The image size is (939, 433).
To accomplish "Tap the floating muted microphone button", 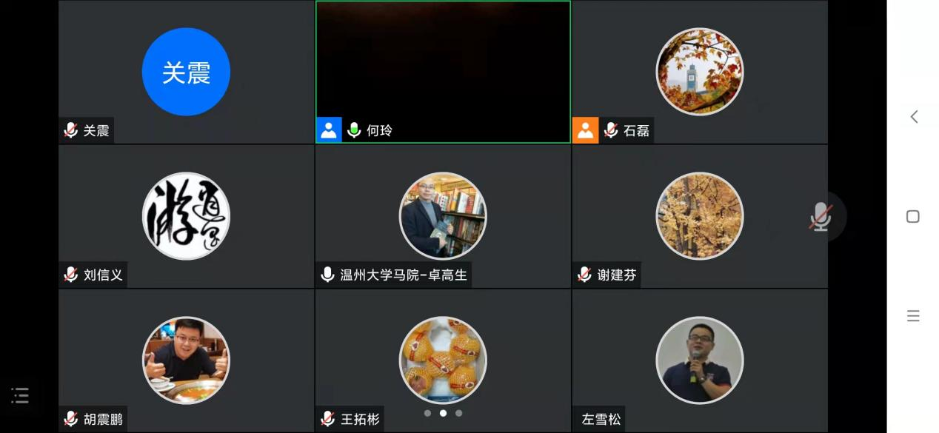I will click(x=820, y=217).
